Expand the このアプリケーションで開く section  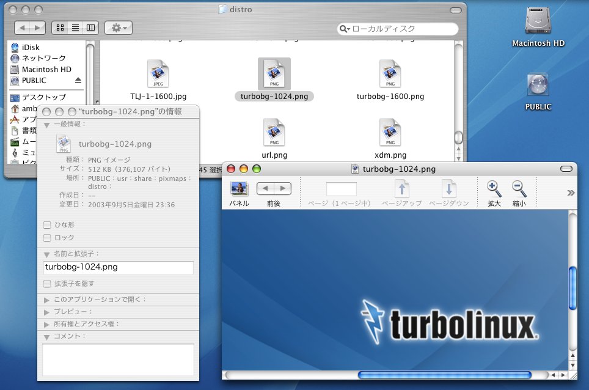47,300
